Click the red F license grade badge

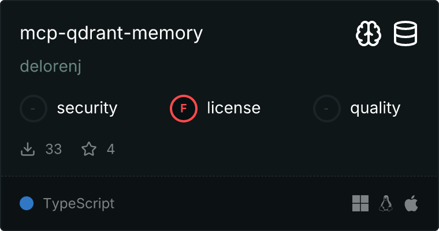[x=184, y=108]
